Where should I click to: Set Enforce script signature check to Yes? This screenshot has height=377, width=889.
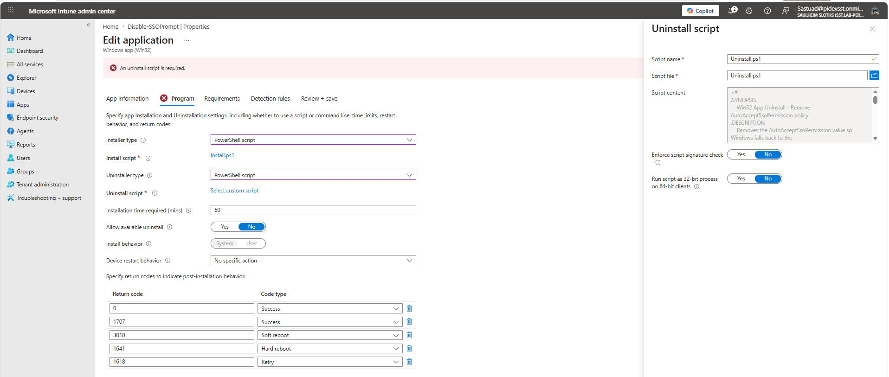tap(741, 154)
